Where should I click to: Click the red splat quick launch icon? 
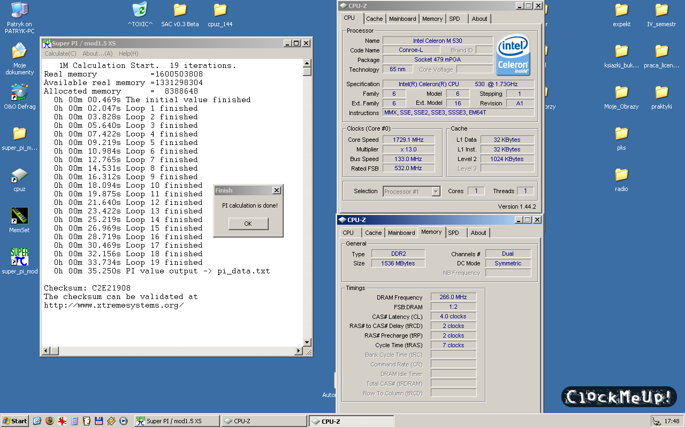(62, 421)
